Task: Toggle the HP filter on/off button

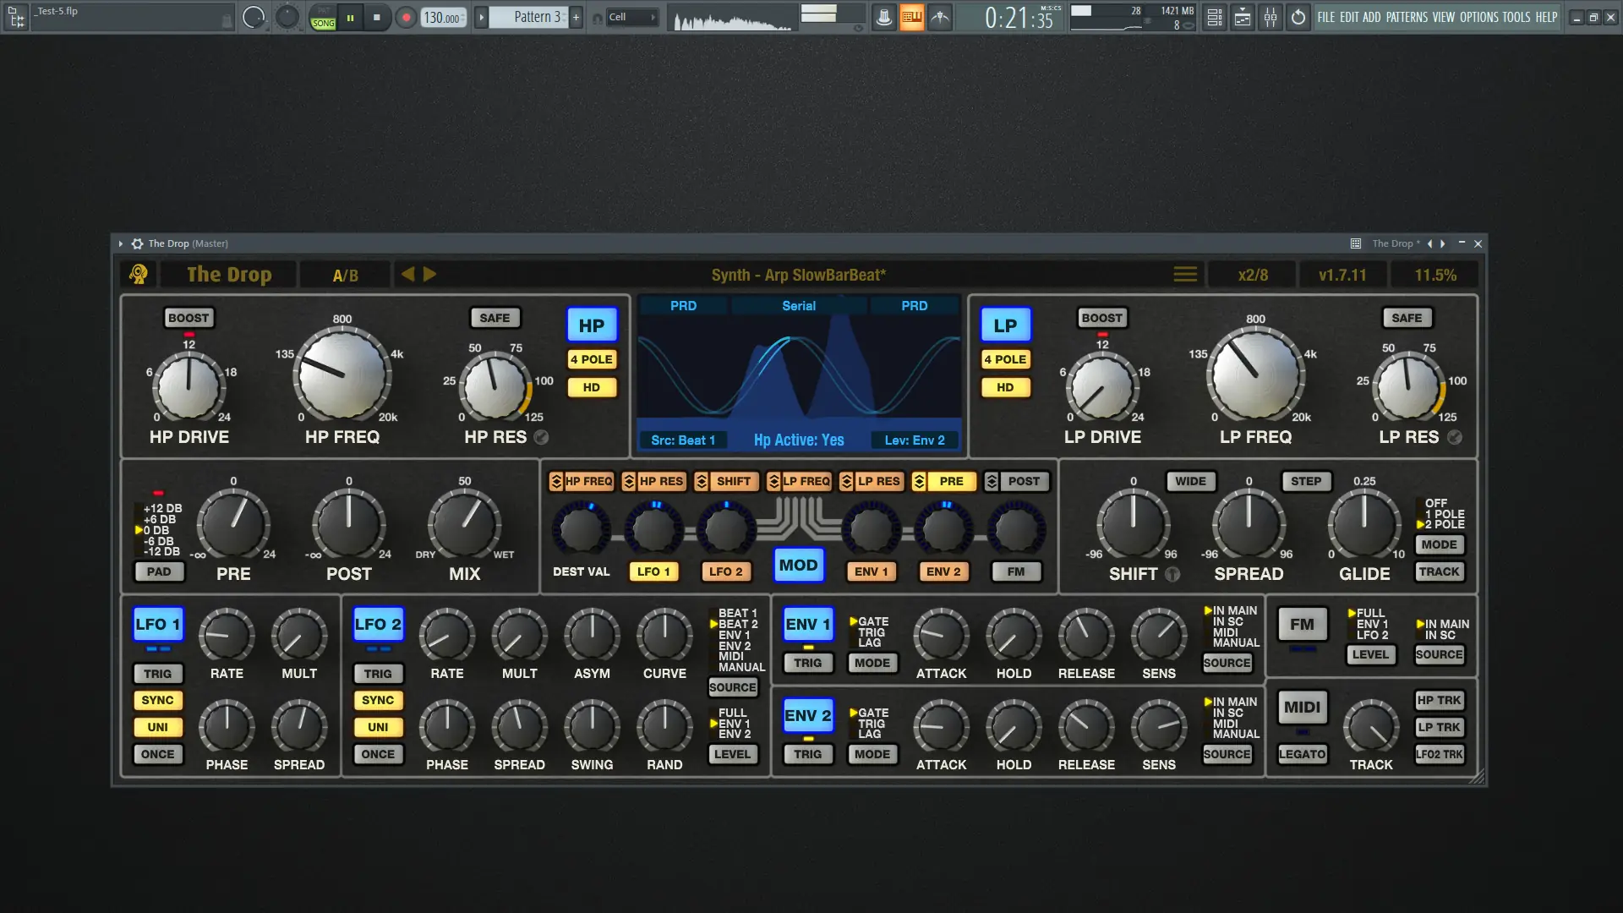Action: coord(591,325)
